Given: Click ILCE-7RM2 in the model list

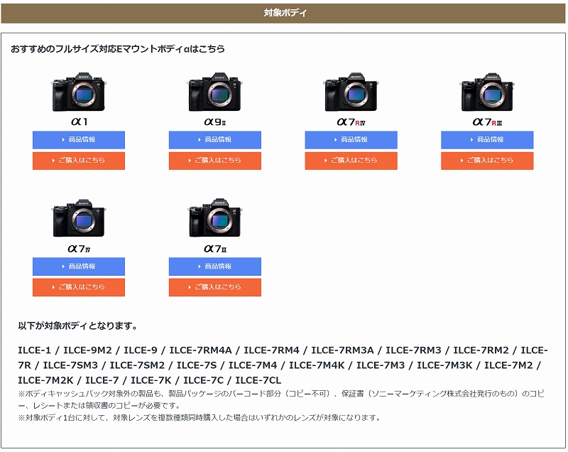Looking at the screenshot, I should (x=481, y=350).
